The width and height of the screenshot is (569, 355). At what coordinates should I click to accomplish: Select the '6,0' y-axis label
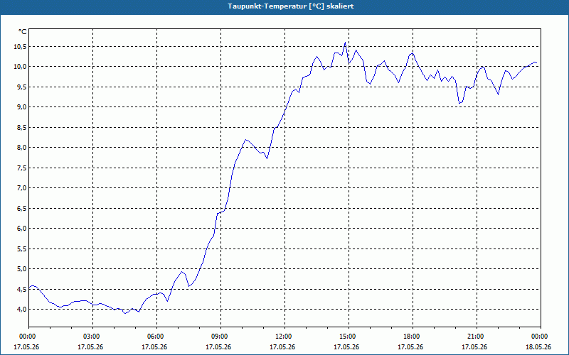coord(22,228)
